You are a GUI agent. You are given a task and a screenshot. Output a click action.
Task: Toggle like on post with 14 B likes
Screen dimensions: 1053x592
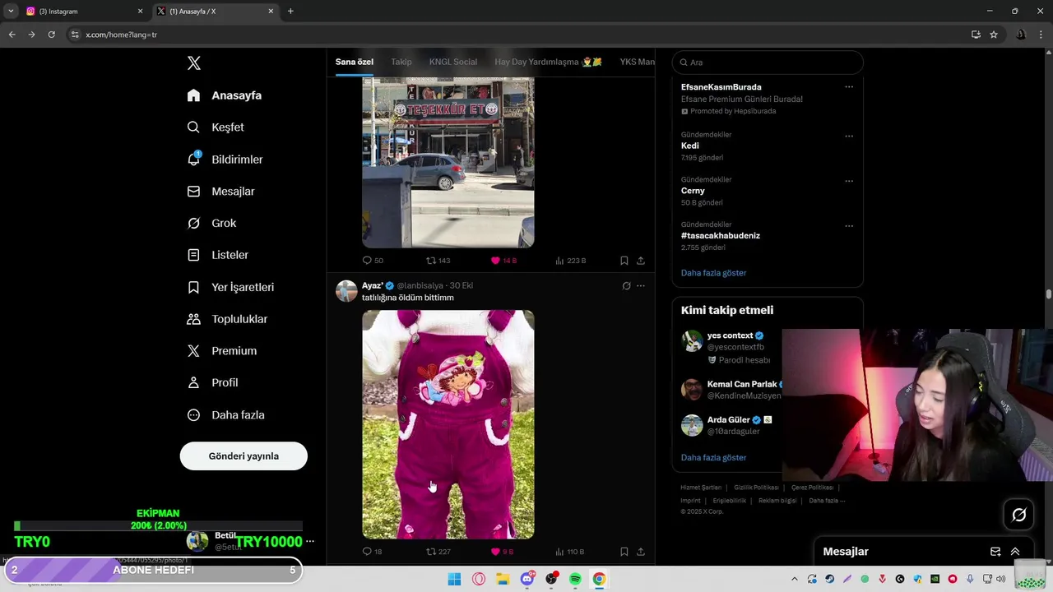click(503, 261)
